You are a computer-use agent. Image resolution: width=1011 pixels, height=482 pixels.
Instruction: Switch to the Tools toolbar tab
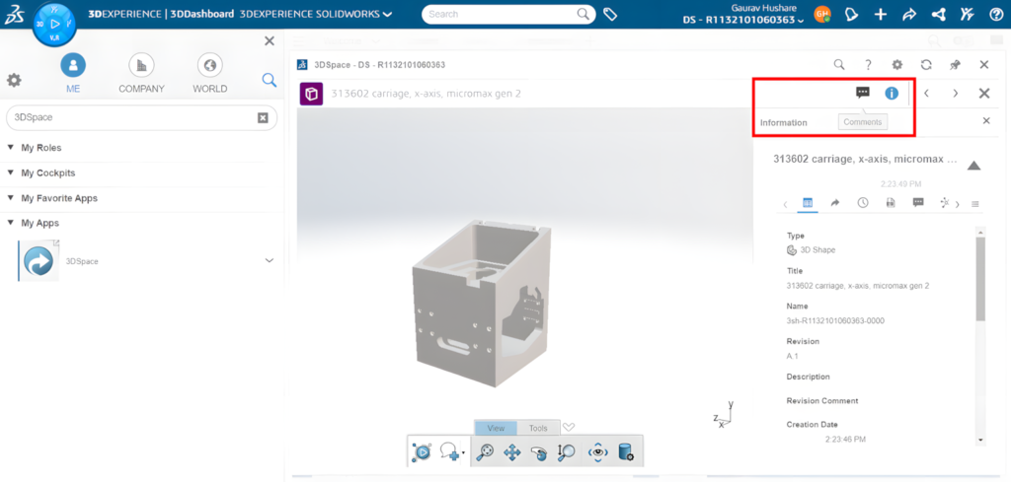coord(538,428)
